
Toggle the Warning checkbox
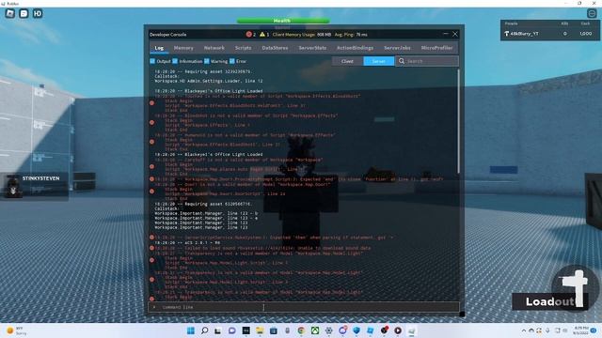(x=207, y=61)
